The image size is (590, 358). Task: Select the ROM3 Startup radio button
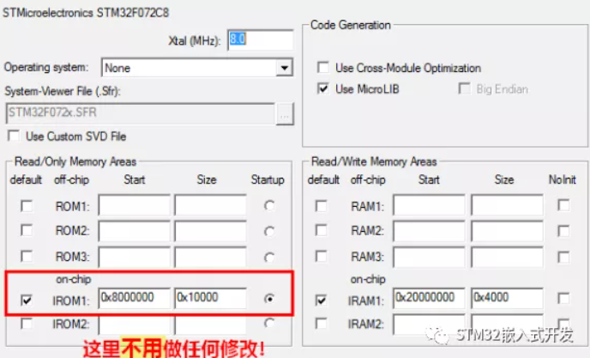pos(269,258)
